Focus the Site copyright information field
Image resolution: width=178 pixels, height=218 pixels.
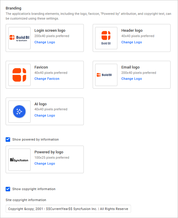coord(68,209)
